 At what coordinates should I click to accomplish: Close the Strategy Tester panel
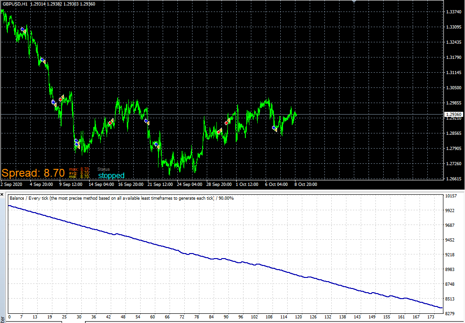click(2, 195)
